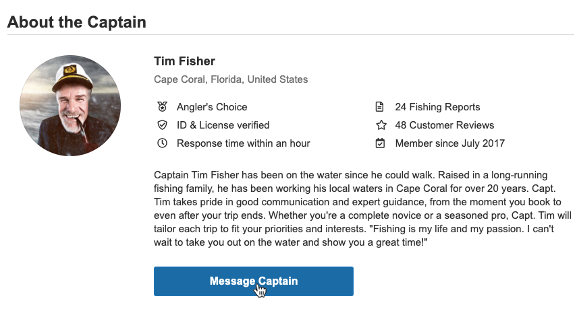The width and height of the screenshot is (577, 313).
Task: Click the Fishing Reports document icon
Action: (x=381, y=107)
